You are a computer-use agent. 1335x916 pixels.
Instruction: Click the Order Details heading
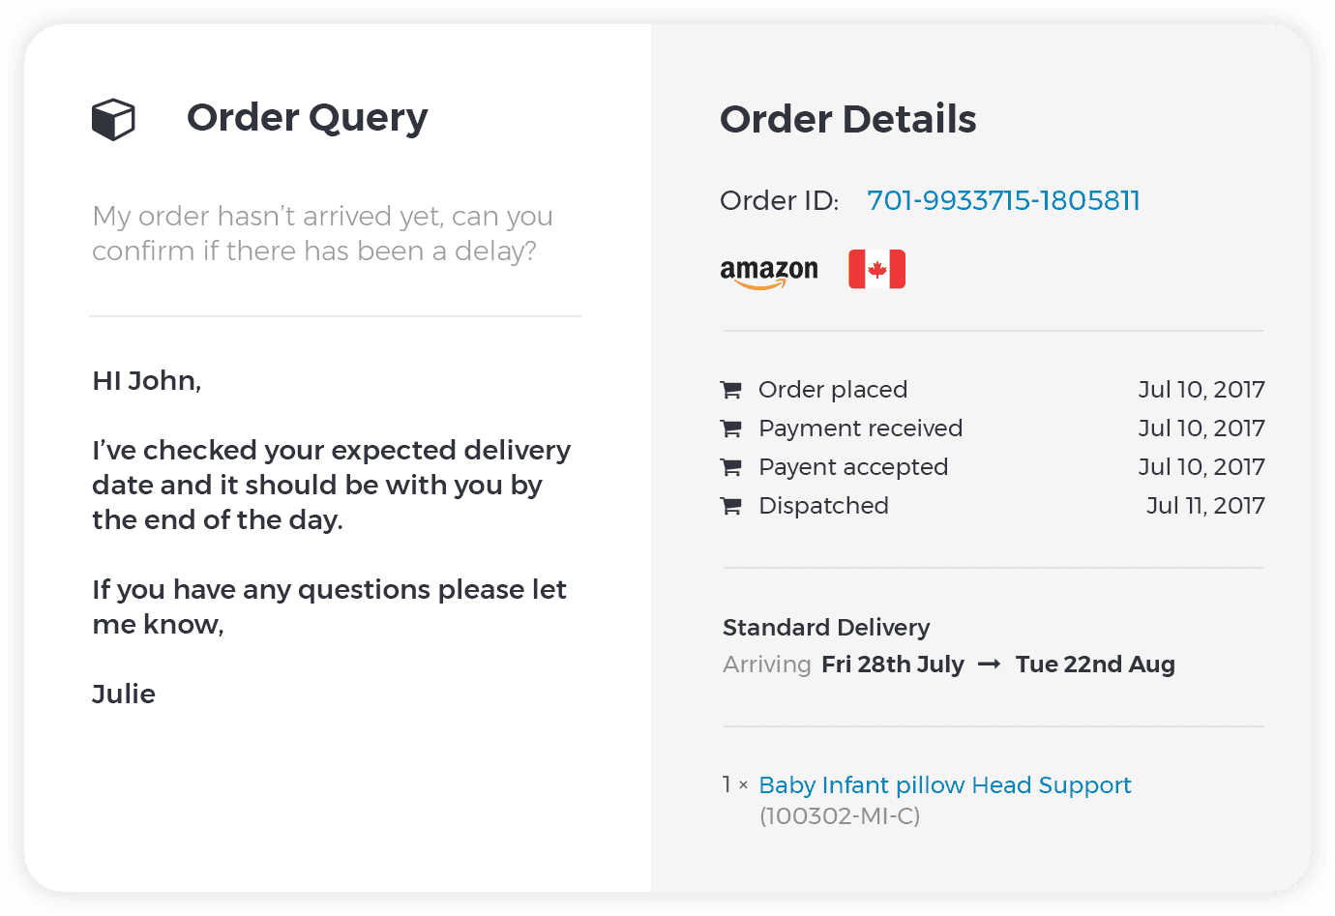pyautogui.click(x=848, y=119)
